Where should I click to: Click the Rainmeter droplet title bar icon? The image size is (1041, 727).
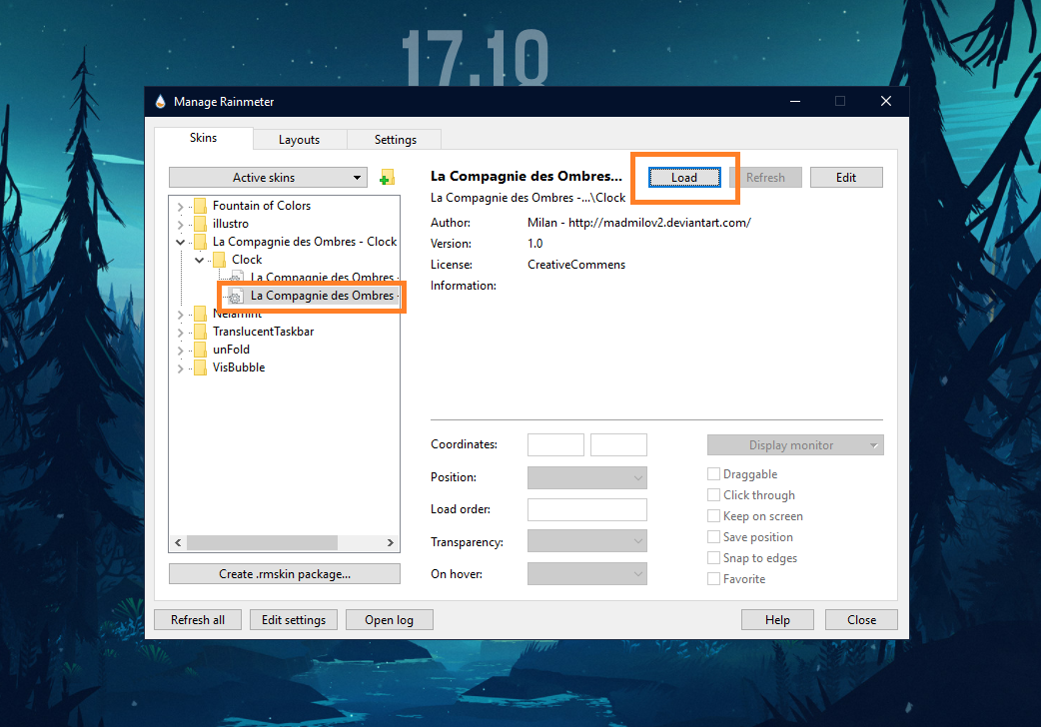160,102
